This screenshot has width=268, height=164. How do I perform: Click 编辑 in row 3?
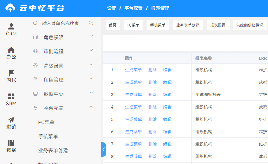tap(167, 95)
